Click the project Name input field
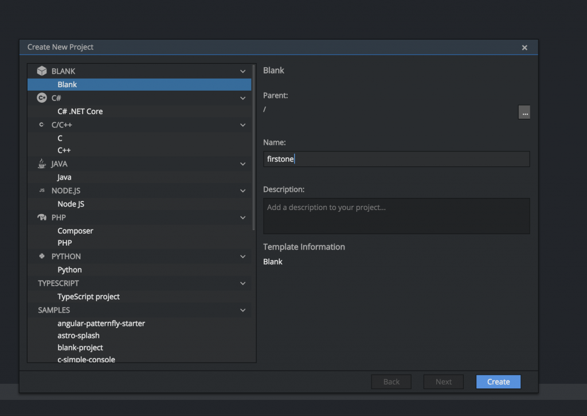Viewport: 587px width, 416px height. click(396, 159)
